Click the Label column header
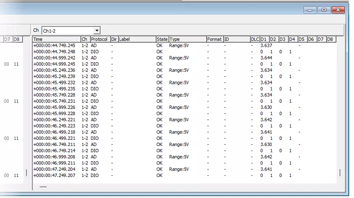The image size is (354, 198). [137, 39]
